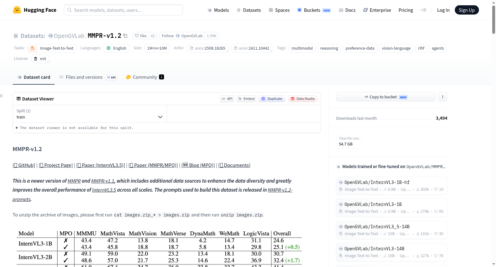Click the preference-data tag
496x267 pixels.
pos(360,48)
